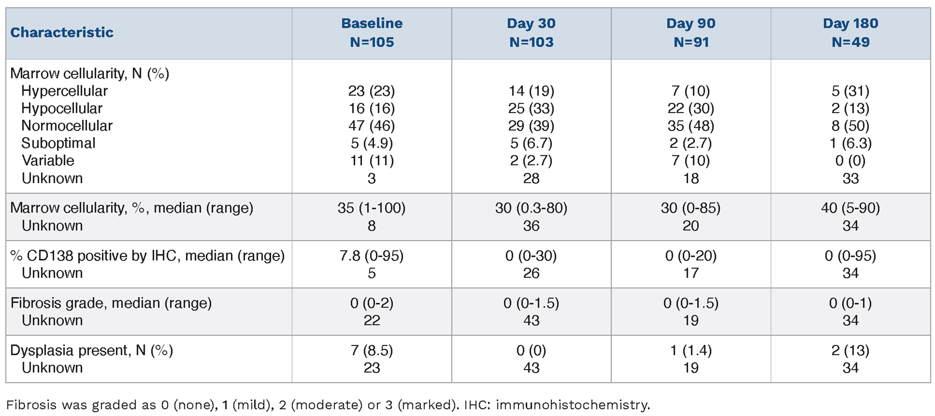The height and width of the screenshot is (416, 935).
Task: Select the Day 30 cellularity value 30 (0.3-80)
Action: click(x=531, y=208)
